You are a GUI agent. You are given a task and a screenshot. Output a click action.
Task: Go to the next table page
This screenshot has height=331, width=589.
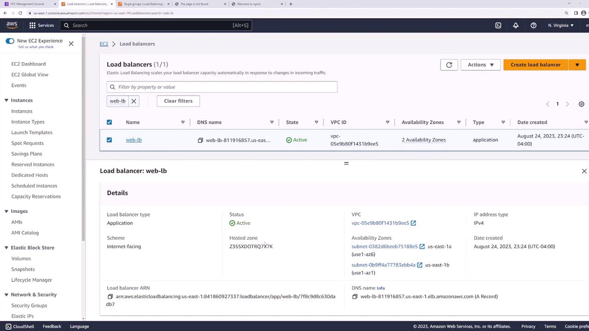pyautogui.click(x=567, y=104)
